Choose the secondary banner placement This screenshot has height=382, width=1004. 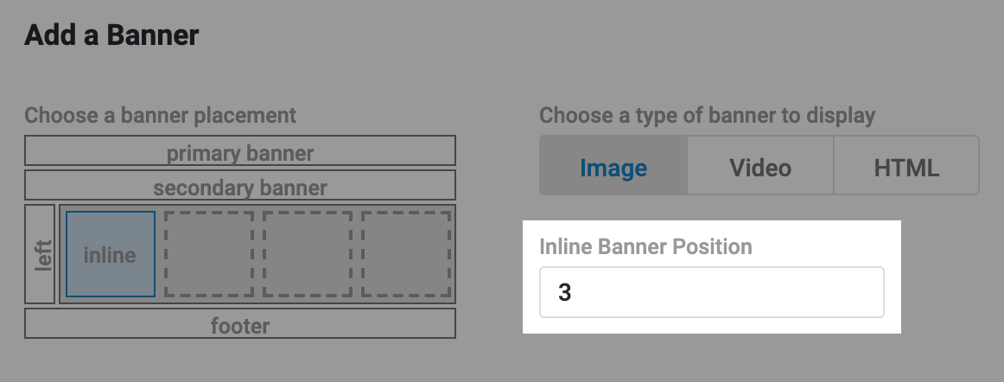pyautogui.click(x=240, y=187)
